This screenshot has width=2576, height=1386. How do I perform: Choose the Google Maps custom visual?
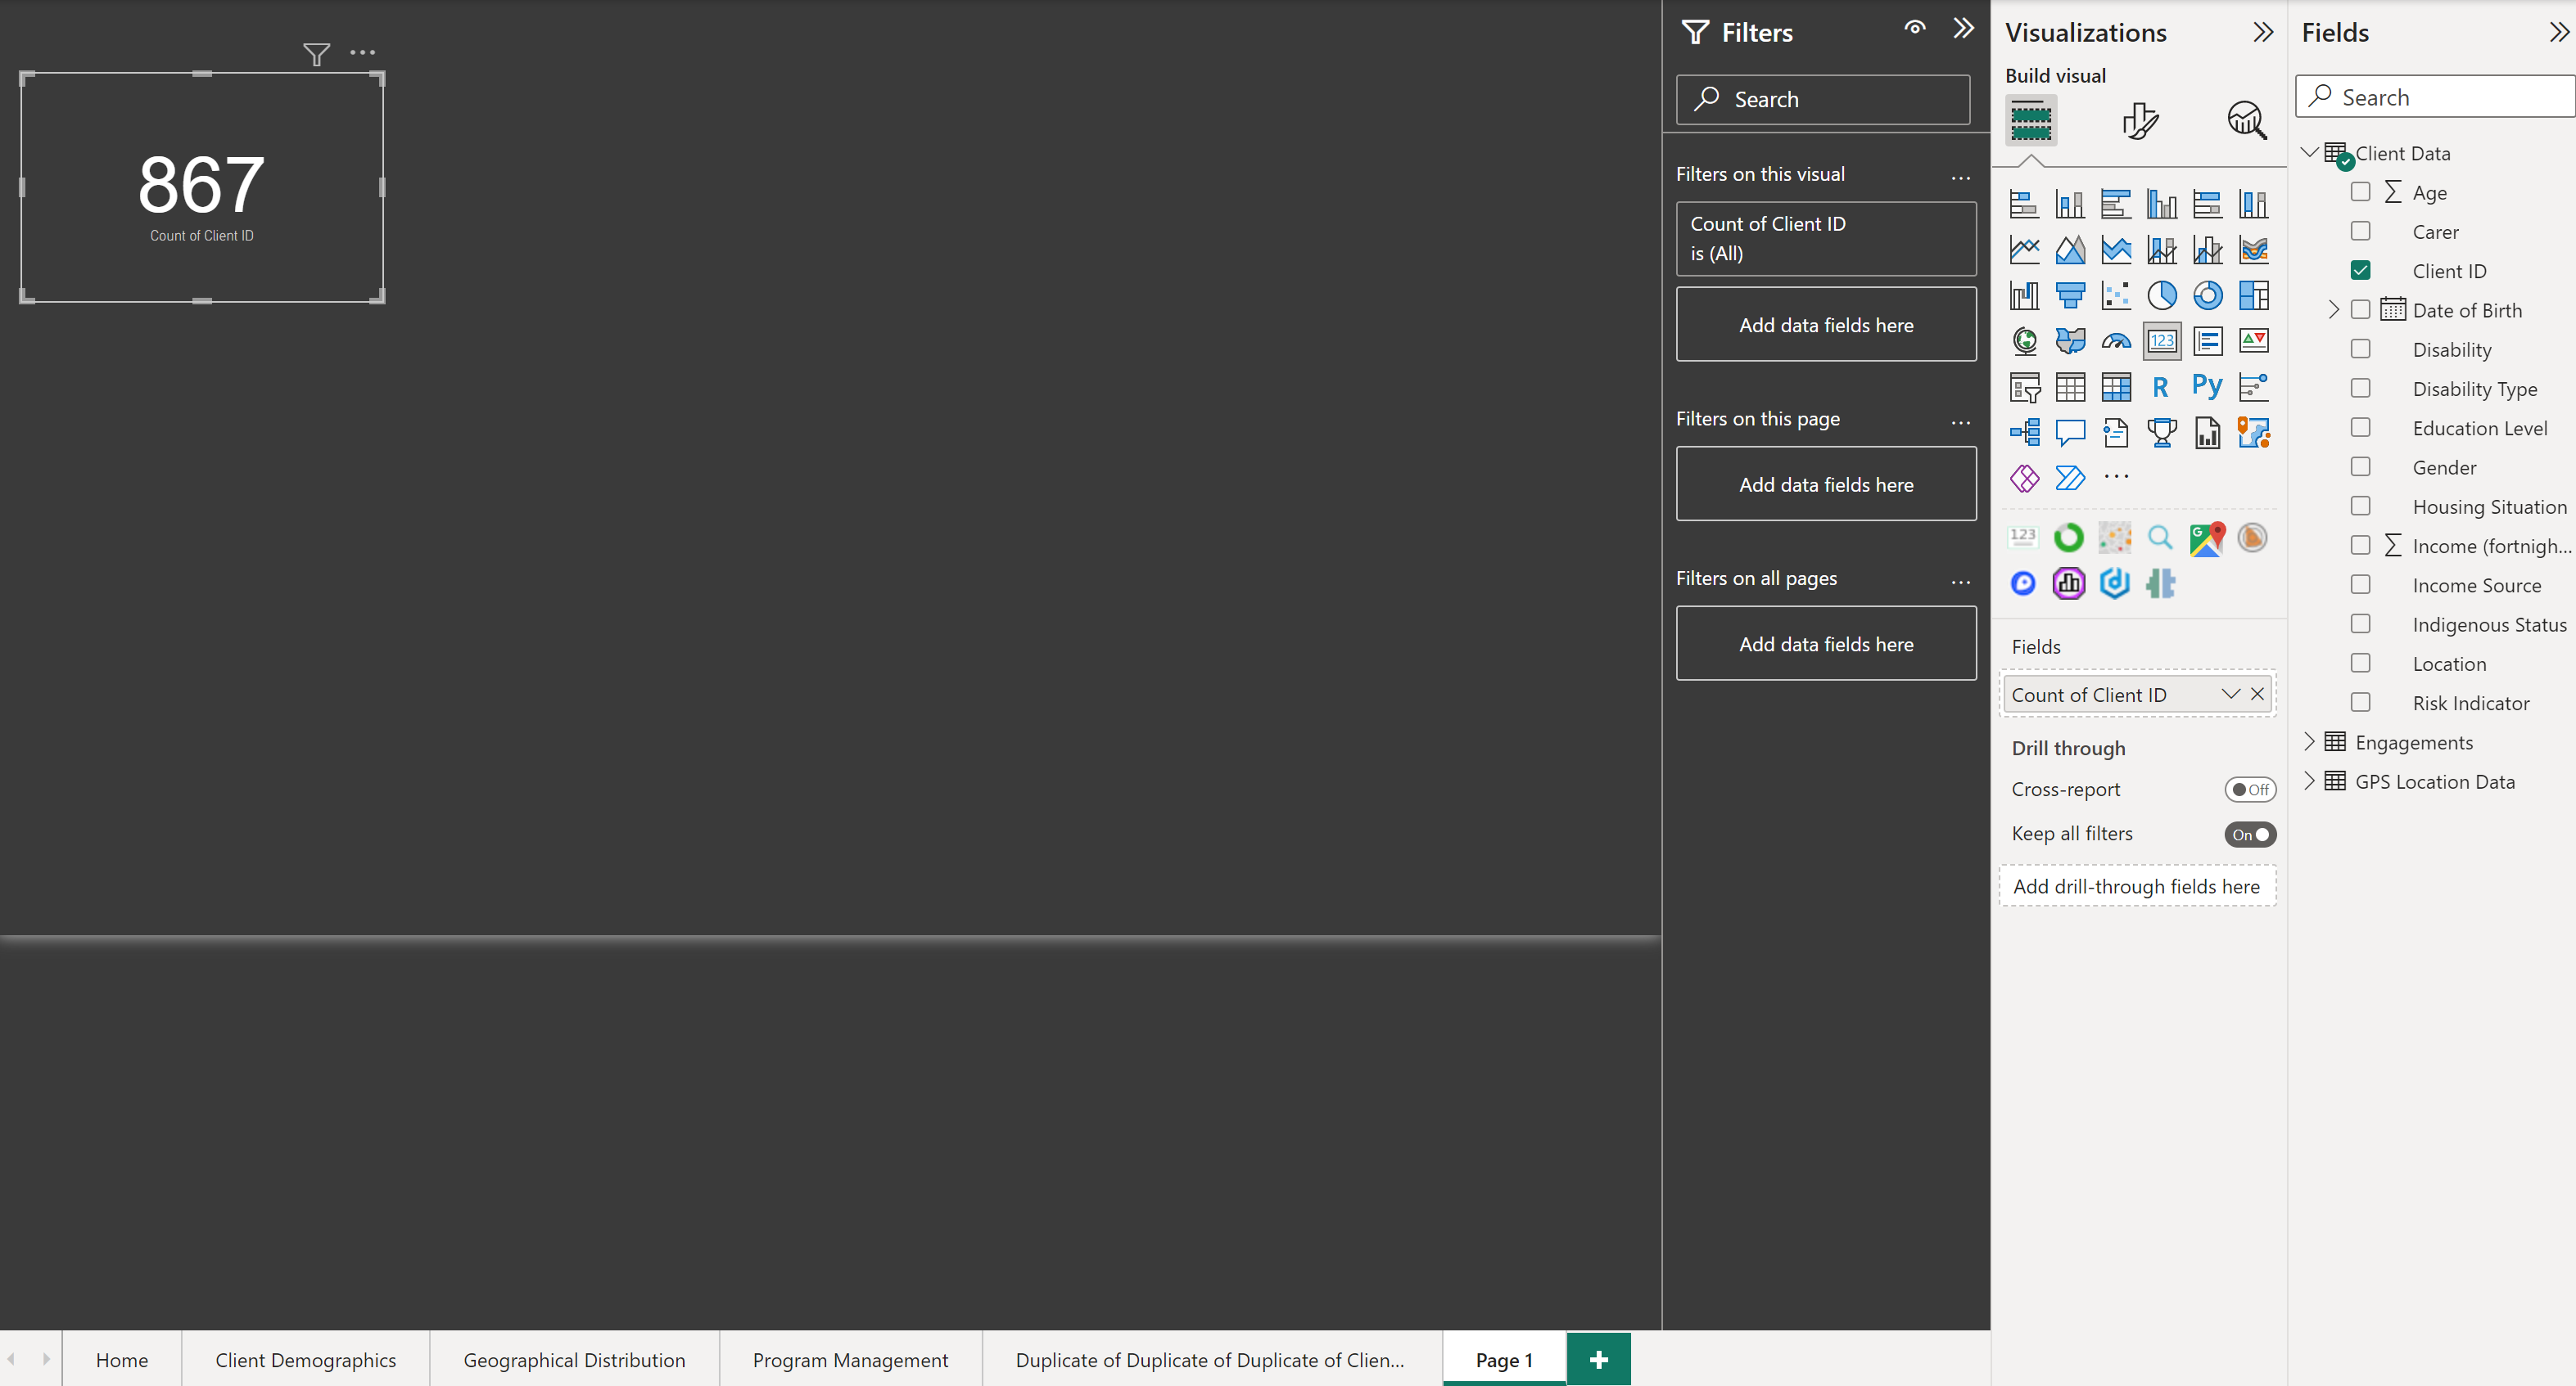[2206, 538]
